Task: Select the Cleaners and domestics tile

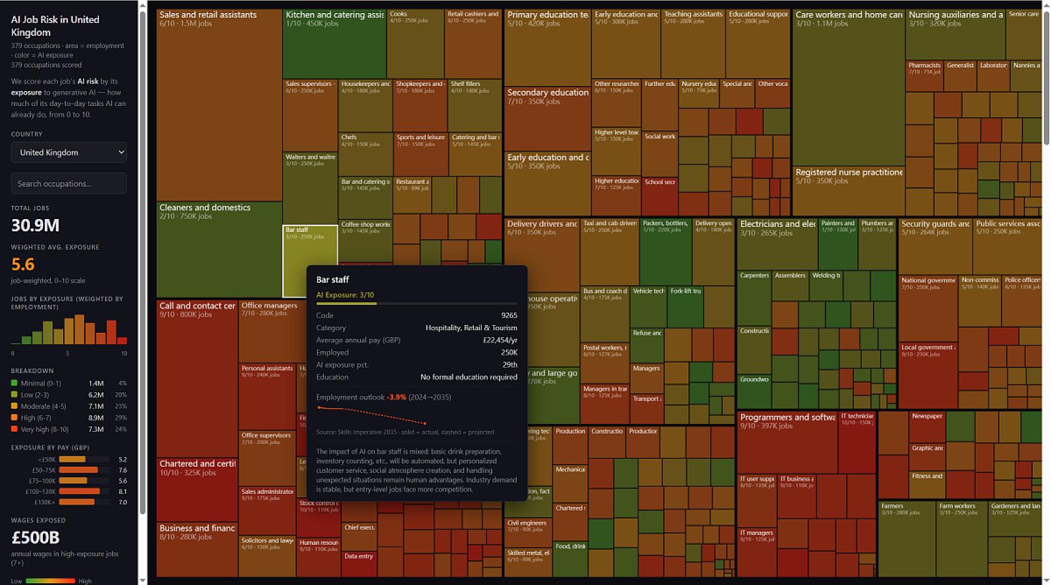Action: pos(219,250)
